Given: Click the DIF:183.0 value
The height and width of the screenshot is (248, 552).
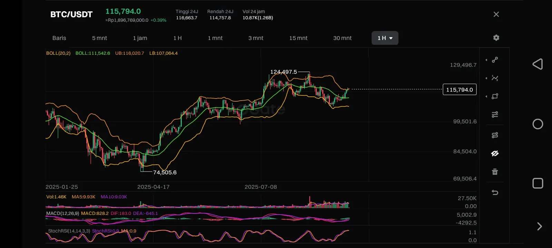Looking at the screenshot, I should click(x=121, y=214).
